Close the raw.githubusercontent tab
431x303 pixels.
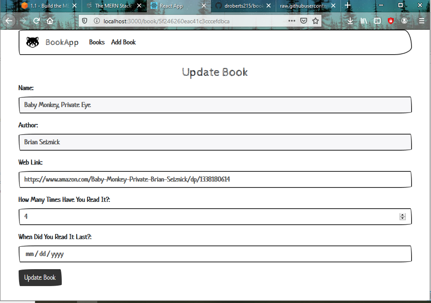coord(333,6)
